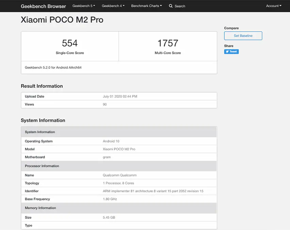The height and width of the screenshot is (230, 290).
Task: Share the result via the Tweet button
Action: 231,51
